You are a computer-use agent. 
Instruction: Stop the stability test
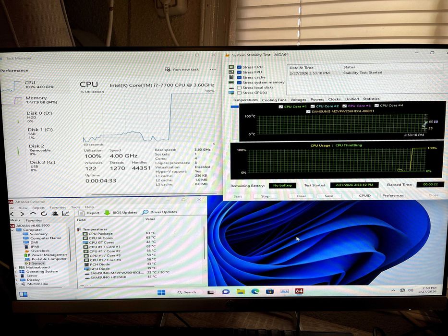tap(265, 196)
